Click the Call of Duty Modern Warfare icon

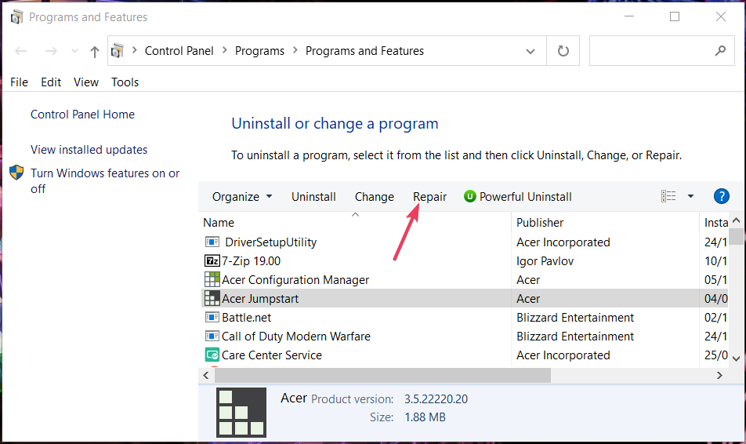(212, 337)
